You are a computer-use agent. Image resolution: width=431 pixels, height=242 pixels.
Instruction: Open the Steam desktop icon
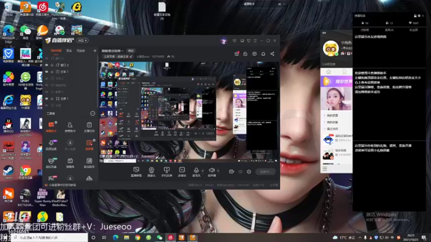tap(8, 172)
